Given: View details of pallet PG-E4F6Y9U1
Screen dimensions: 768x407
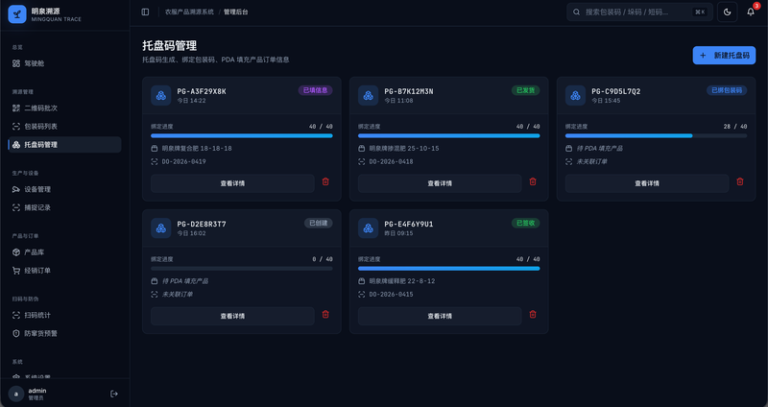Looking at the screenshot, I should click(440, 316).
